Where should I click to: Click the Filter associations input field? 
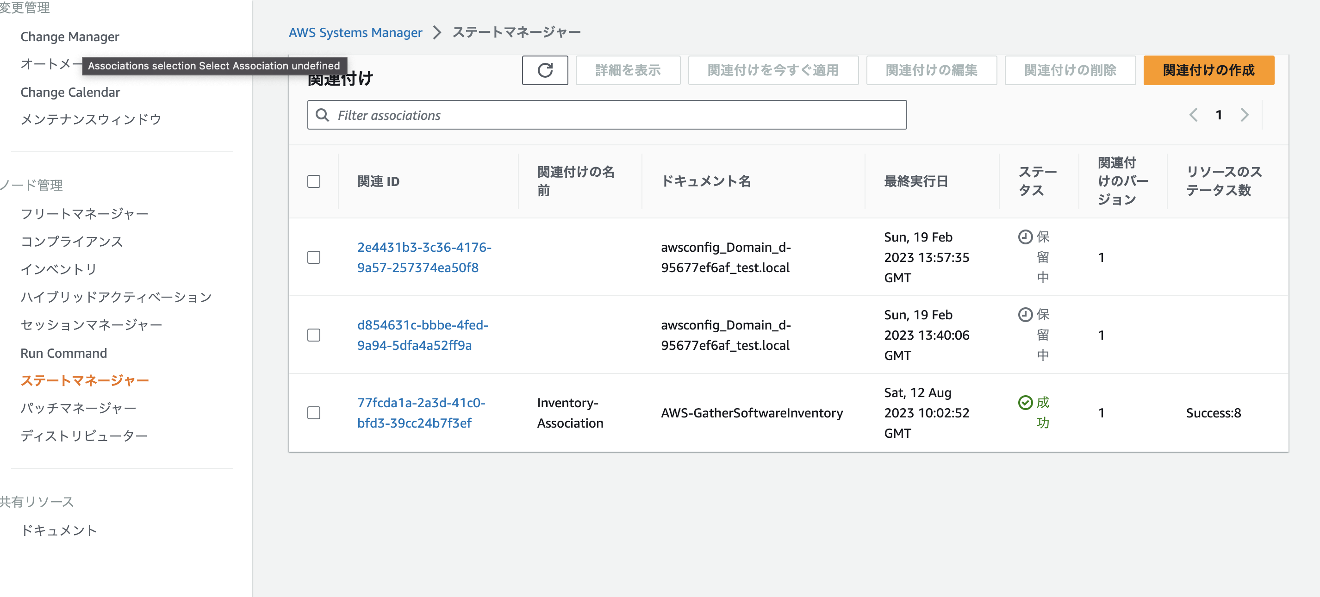click(x=564, y=115)
